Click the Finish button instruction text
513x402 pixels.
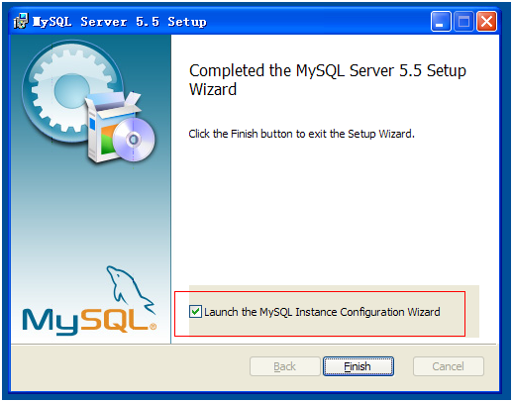pyautogui.click(x=301, y=134)
